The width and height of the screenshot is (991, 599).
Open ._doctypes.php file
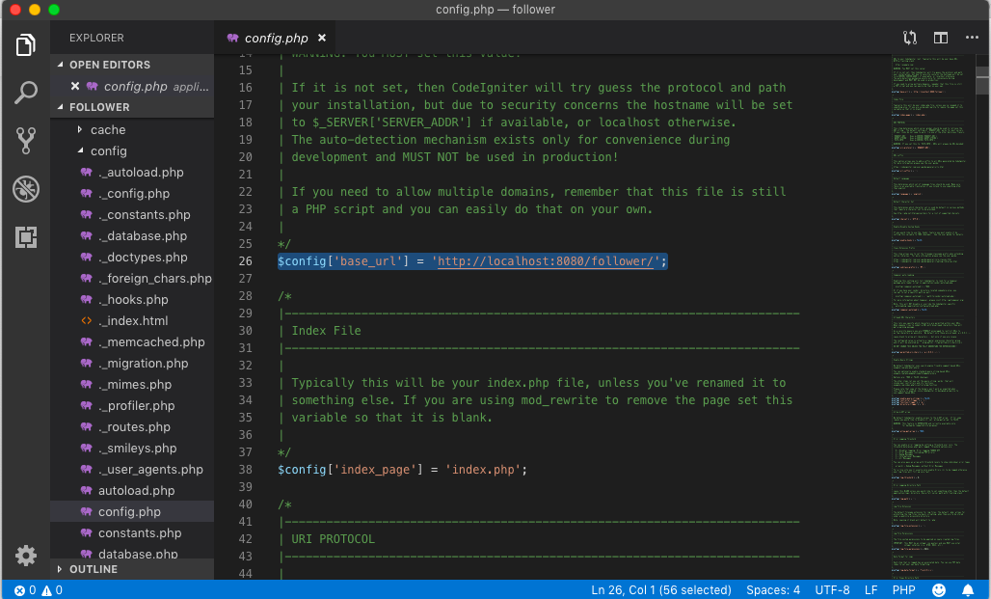pos(143,257)
